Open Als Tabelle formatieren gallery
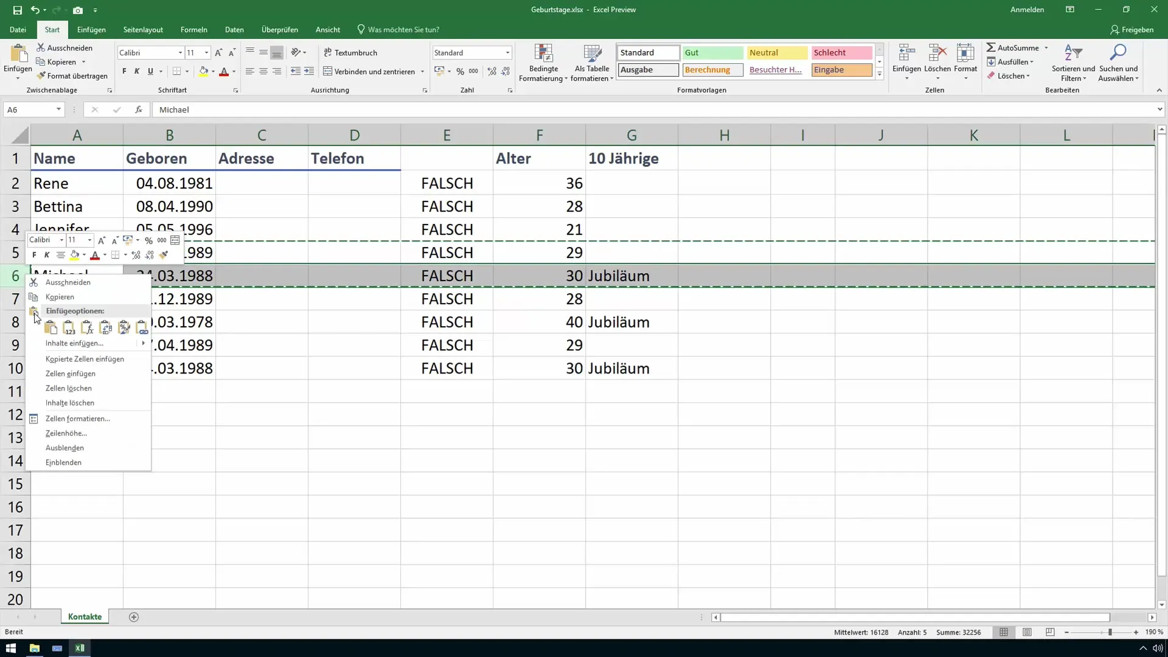Screen dimensions: 1168x657 pos(592,63)
